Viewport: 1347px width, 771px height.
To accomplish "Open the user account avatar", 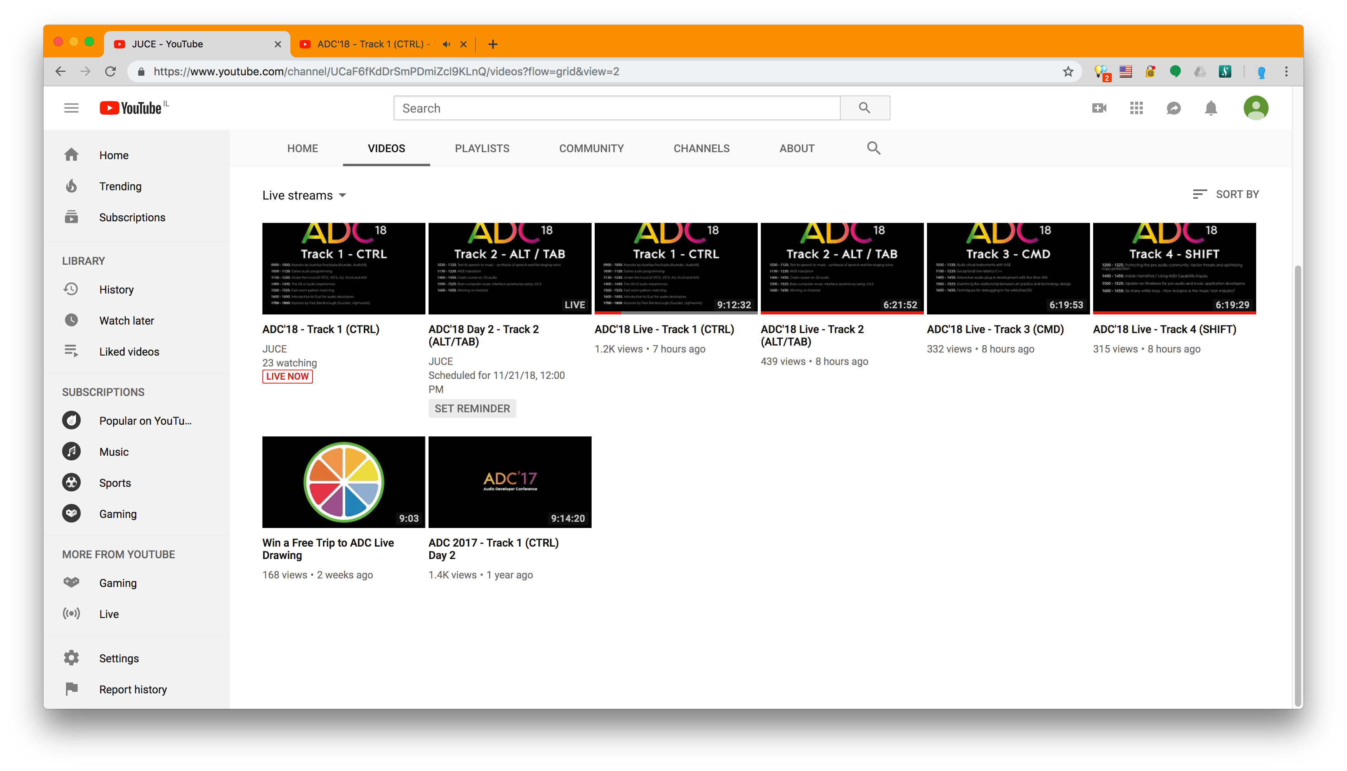I will click(x=1255, y=108).
